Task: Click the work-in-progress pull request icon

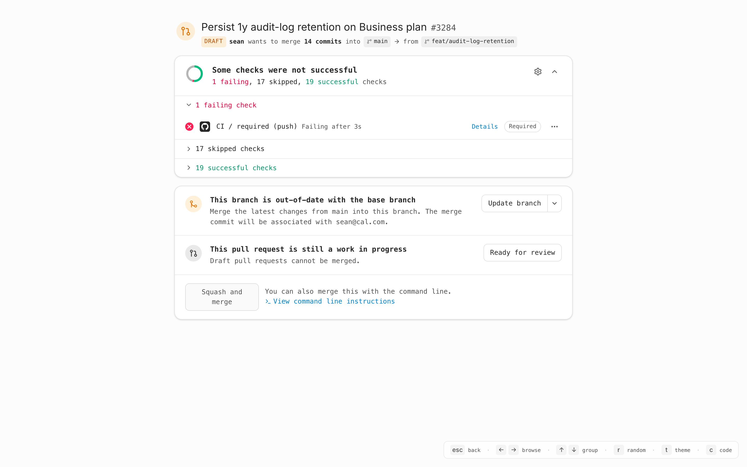Action: coord(193,253)
